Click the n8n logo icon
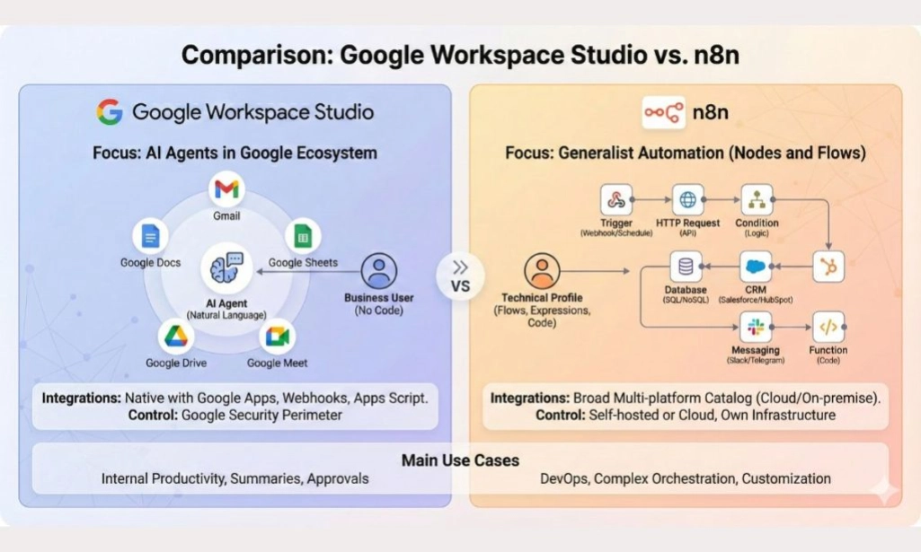 (x=664, y=112)
